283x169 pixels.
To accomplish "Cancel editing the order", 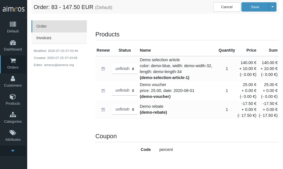I will click(x=227, y=7).
